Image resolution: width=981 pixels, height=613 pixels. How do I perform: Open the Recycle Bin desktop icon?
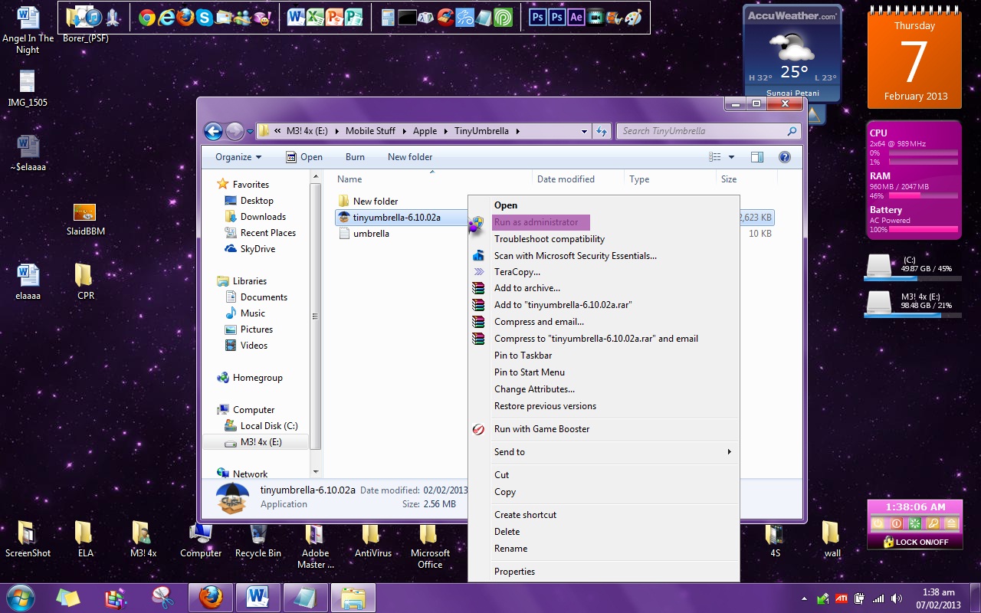258,540
